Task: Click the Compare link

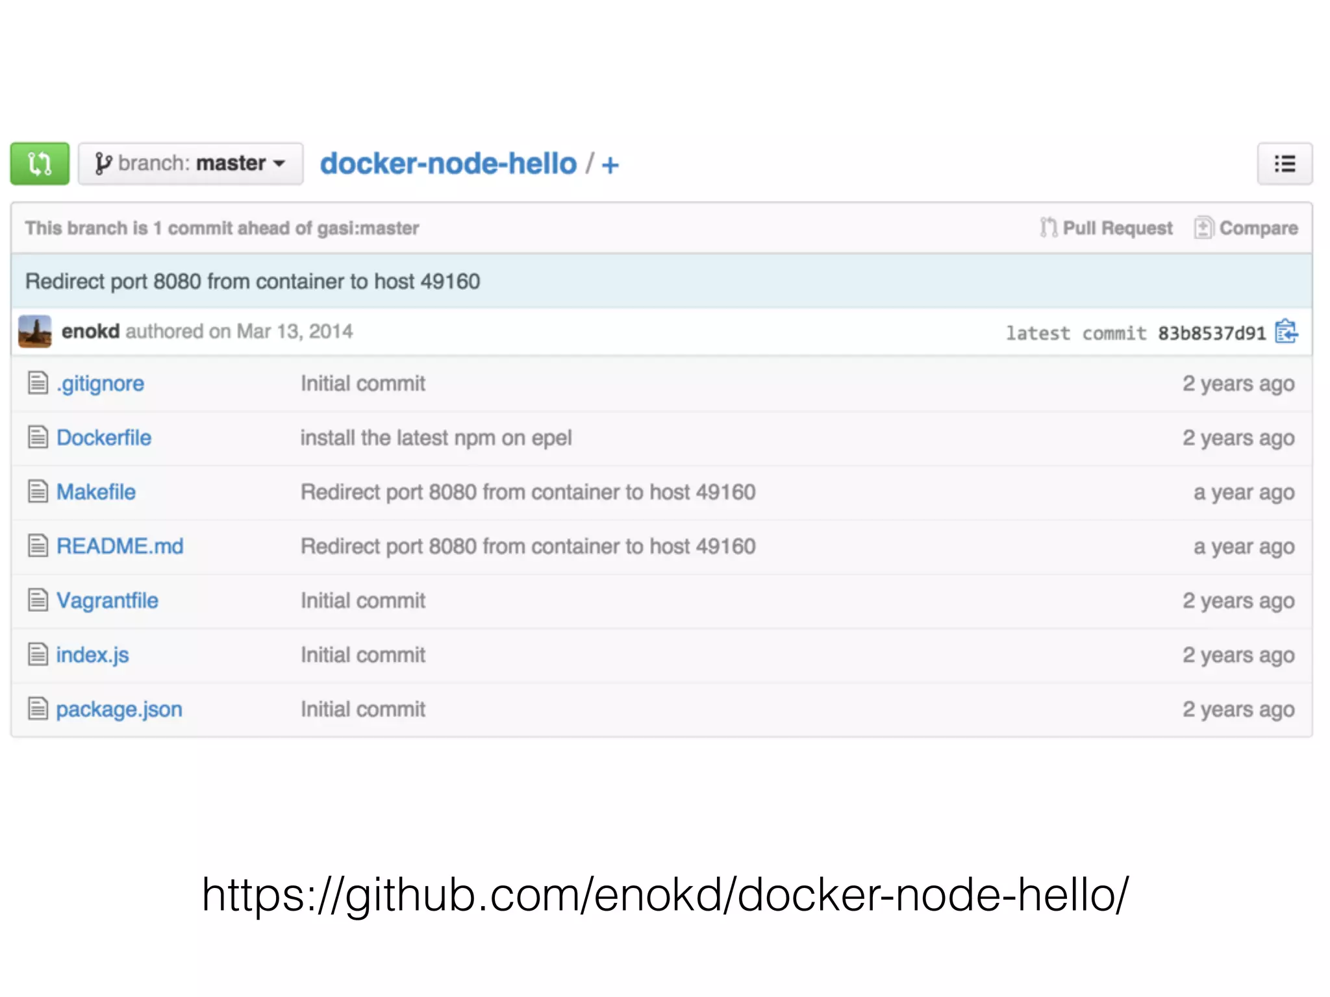Action: pos(1246,228)
